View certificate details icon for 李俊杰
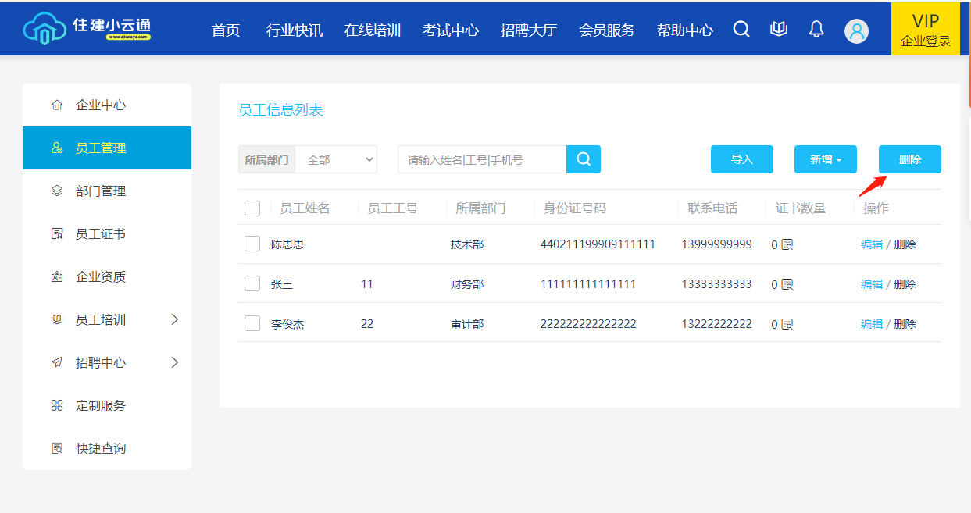 pos(787,324)
